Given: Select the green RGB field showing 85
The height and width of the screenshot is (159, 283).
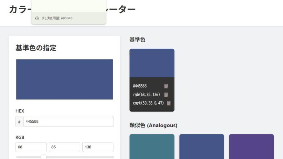Looking at the screenshot, I should [65, 147].
